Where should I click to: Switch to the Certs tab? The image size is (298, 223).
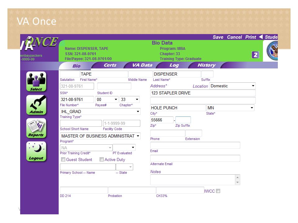pyautogui.click(x=110, y=65)
